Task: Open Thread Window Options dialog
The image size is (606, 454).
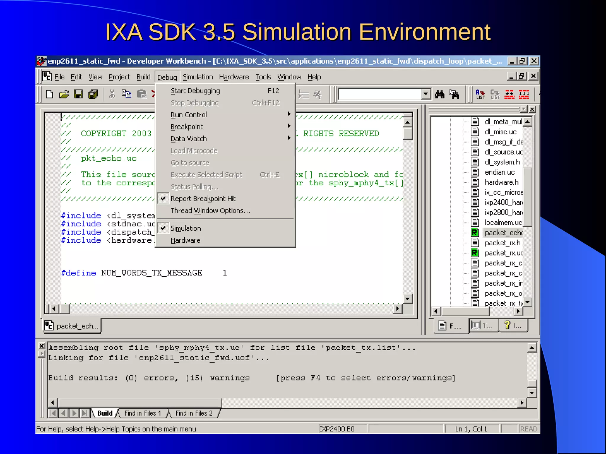Action: click(210, 211)
